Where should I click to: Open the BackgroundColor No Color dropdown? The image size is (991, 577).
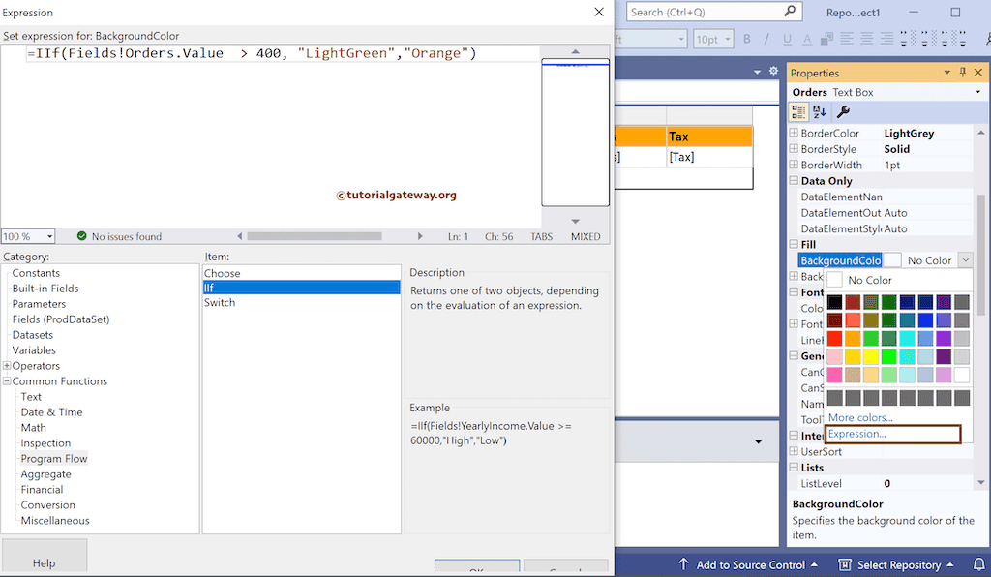[964, 259]
